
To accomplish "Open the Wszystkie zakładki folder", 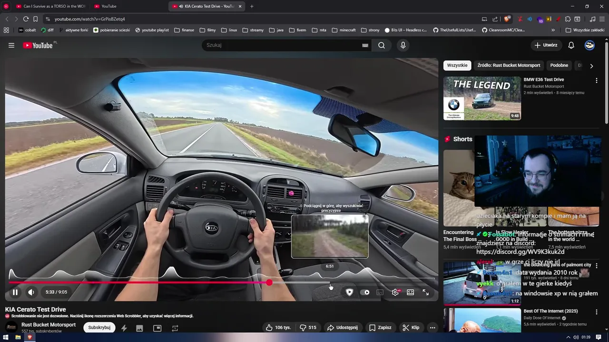I will (585, 30).
